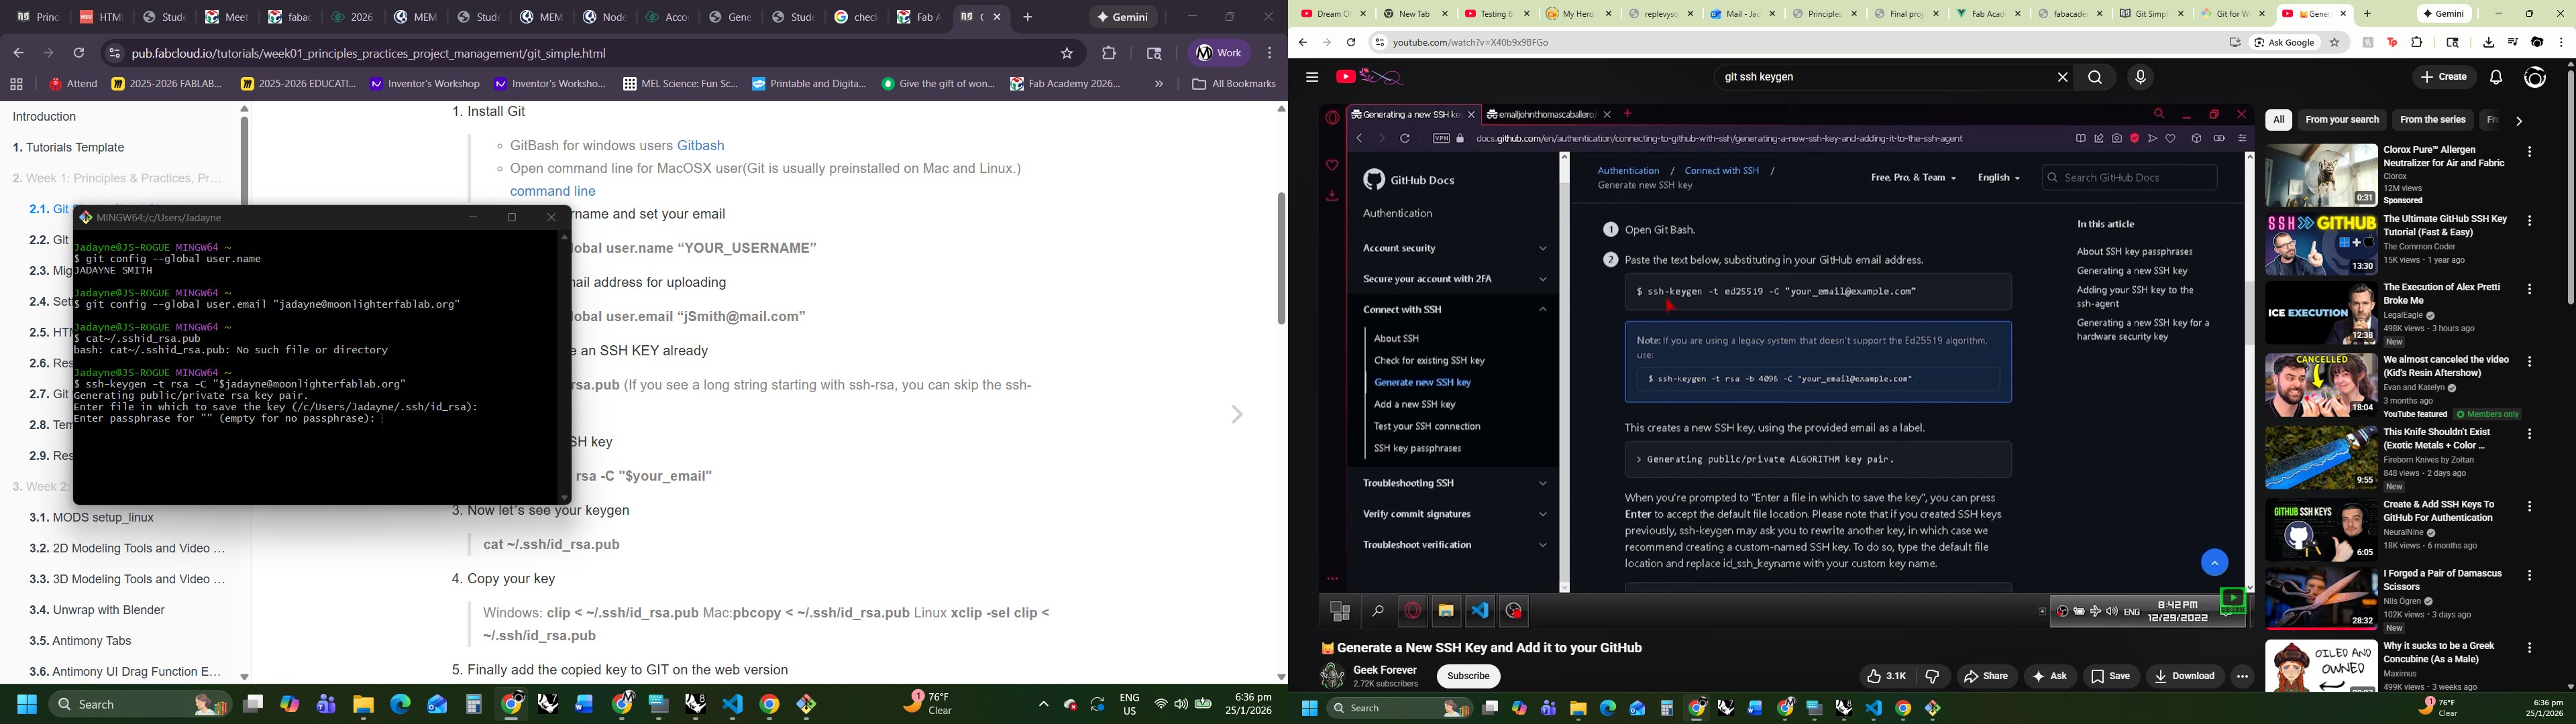The width and height of the screenshot is (2576, 724).
Task: Open Chrome extensions puzzle icon in fabcloud window
Action: pyautogui.click(x=1108, y=53)
